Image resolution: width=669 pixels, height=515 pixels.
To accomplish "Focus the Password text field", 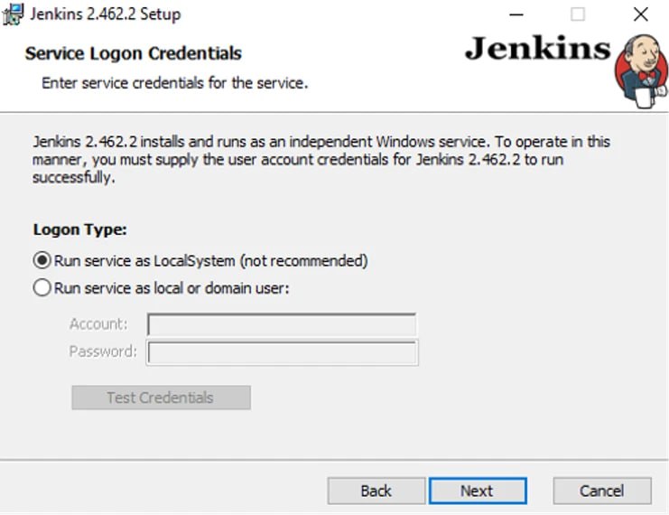I will pos(282,352).
